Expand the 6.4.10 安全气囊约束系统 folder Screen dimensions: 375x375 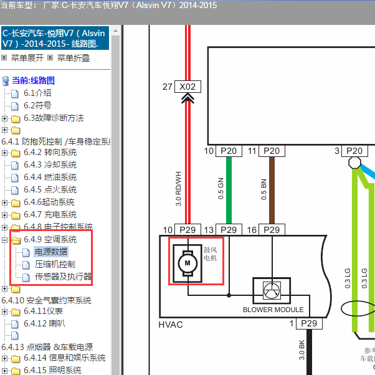click(x=4, y=288)
